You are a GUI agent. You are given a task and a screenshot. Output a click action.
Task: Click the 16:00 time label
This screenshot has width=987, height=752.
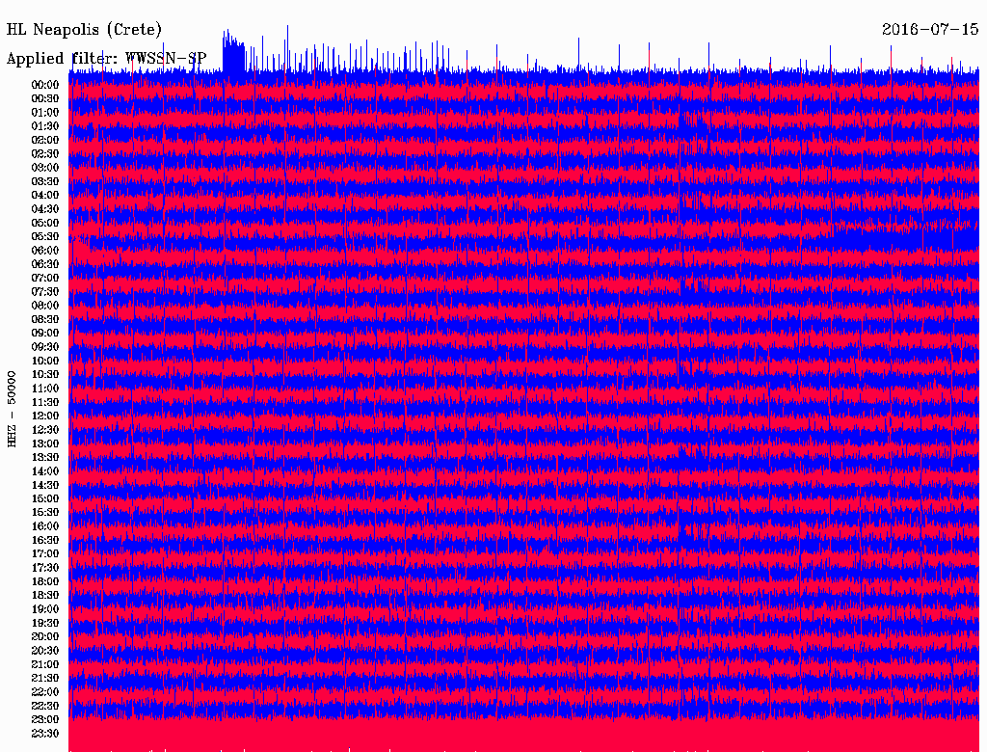click(45, 525)
